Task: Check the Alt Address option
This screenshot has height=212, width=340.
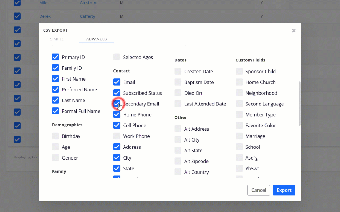Action: (178, 129)
